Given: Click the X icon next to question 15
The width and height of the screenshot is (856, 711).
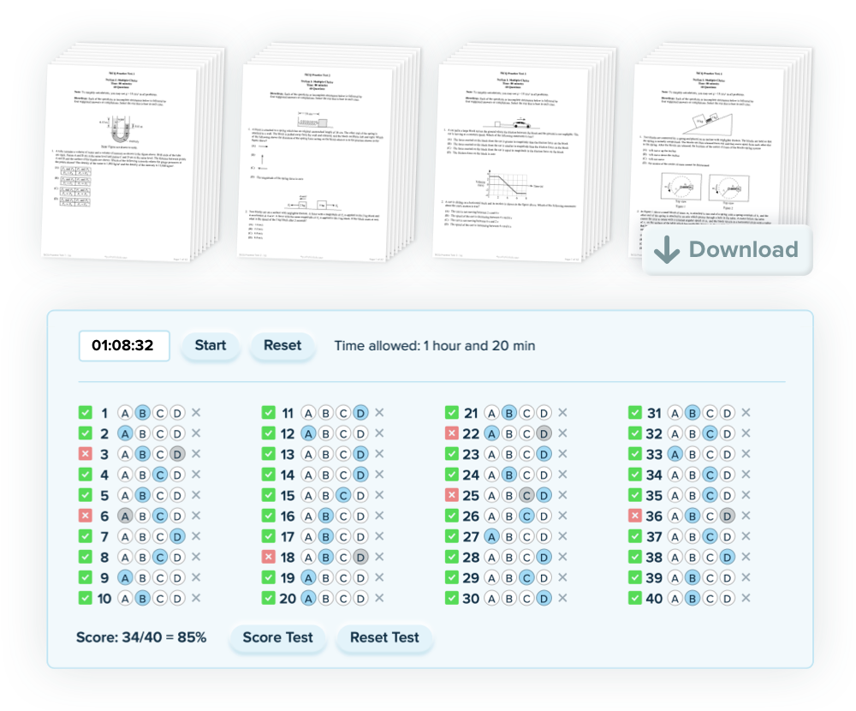Looking at the screenshot, I should coord(379,495).
